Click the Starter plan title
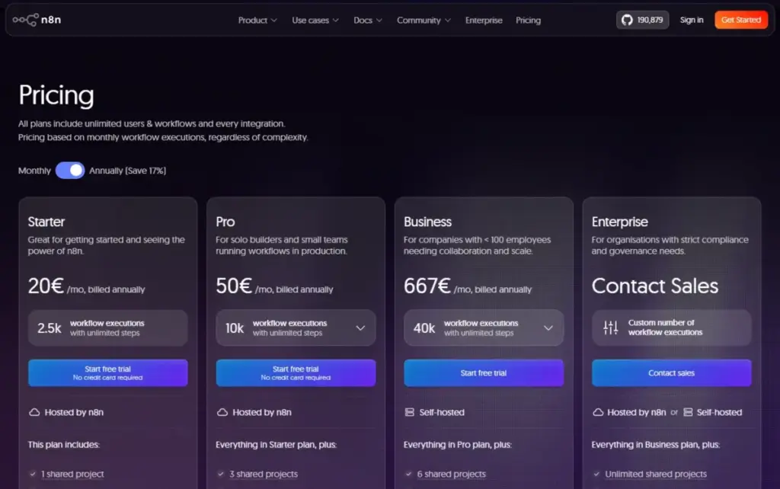This screenshot has width=780, height=489. click(x=46, y=222)
